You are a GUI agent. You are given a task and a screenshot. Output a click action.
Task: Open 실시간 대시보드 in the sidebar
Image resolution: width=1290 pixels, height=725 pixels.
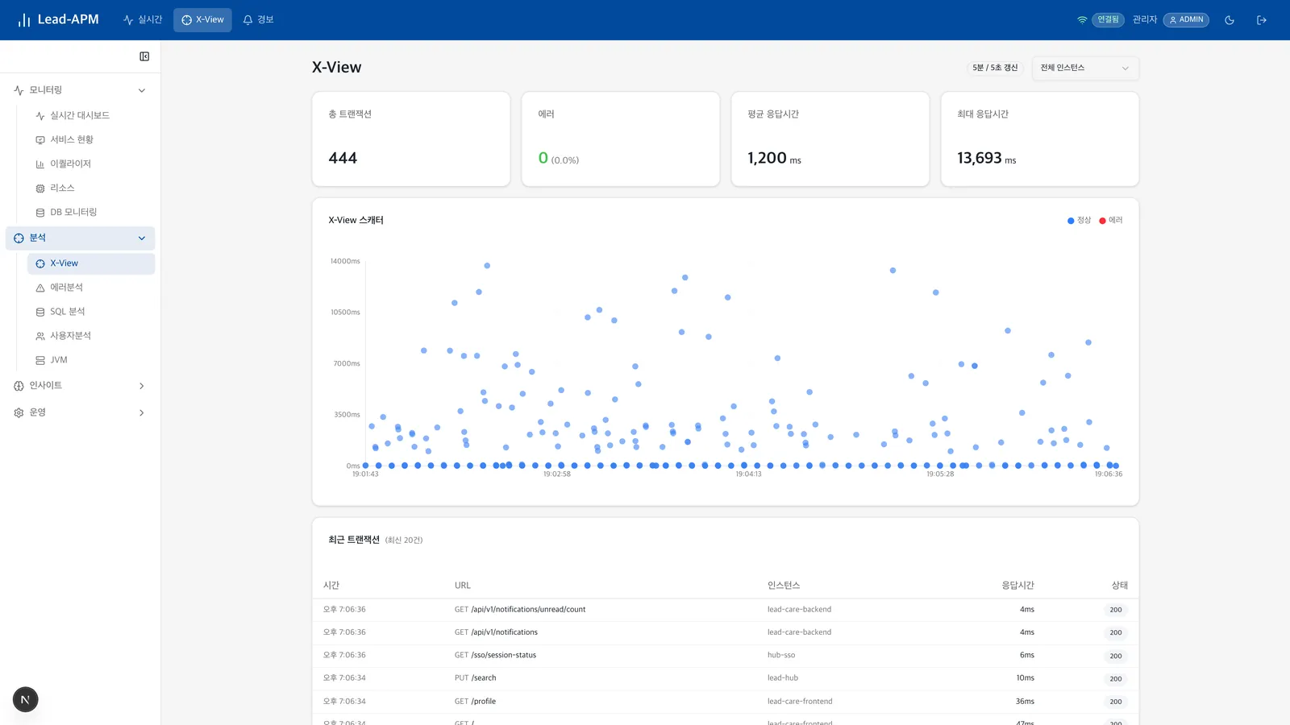(90, 116)
